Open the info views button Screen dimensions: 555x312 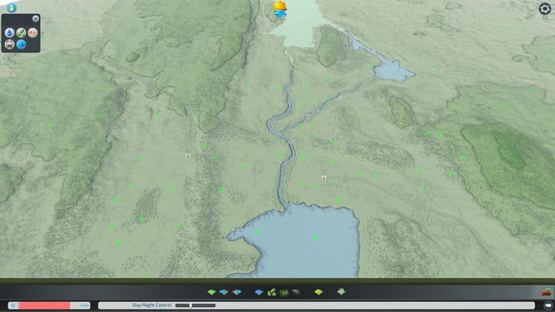click(x=11, y=8)
